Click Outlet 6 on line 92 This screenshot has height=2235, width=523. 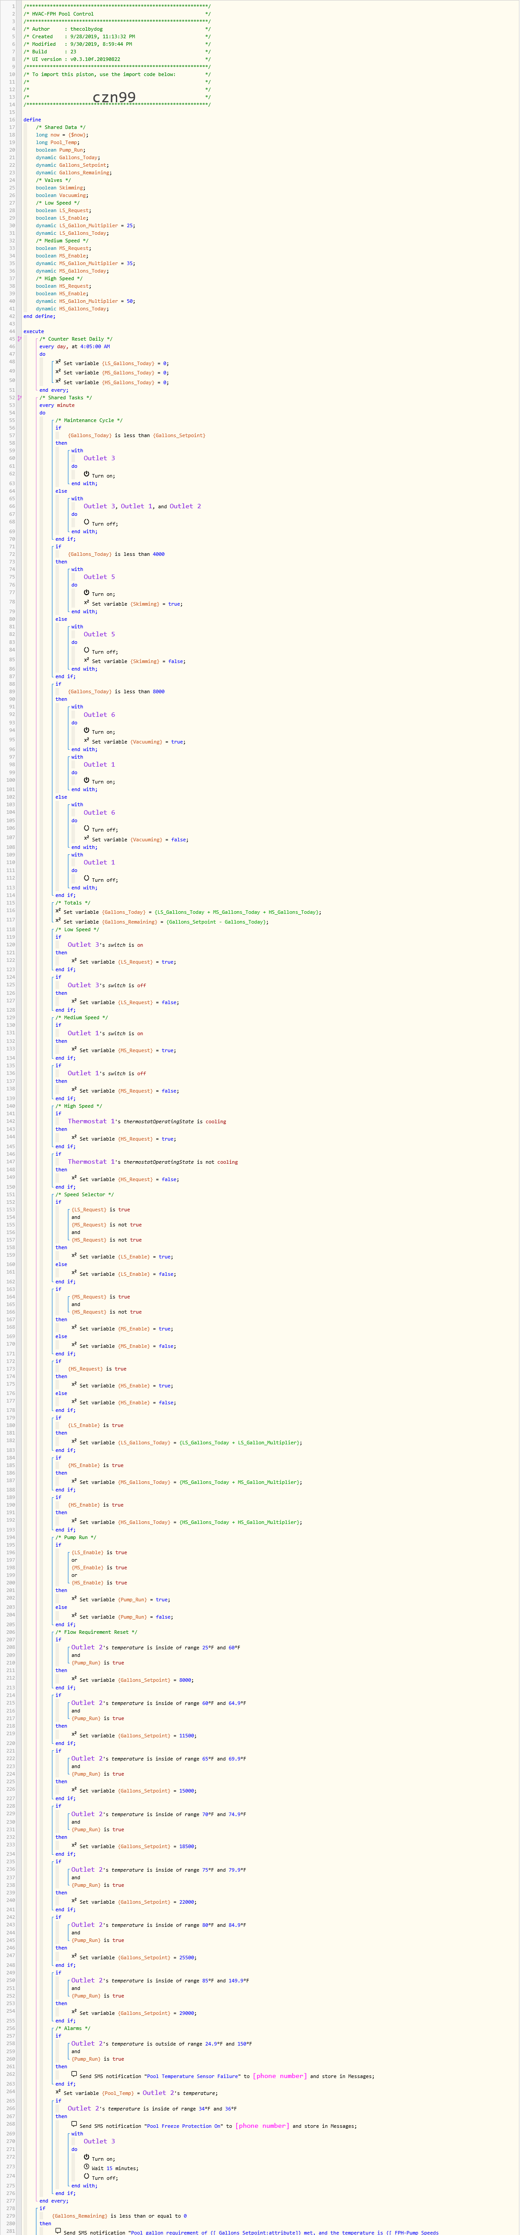tap(99, 715)
